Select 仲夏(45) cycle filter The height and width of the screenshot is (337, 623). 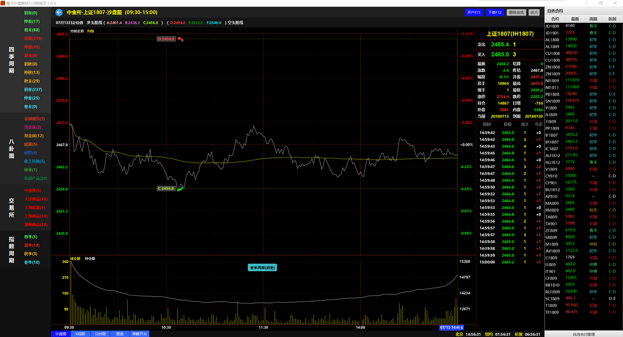point(32,47)
